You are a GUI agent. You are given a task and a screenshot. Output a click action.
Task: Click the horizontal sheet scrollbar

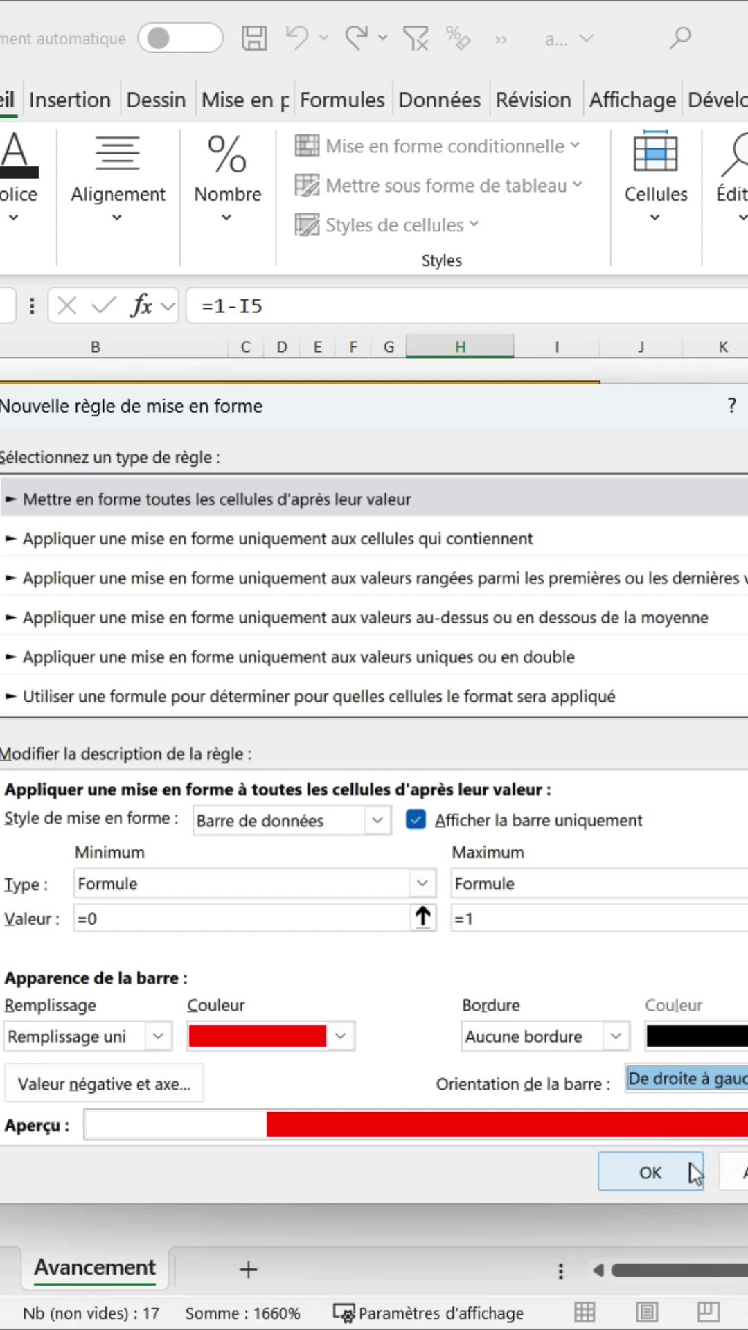[x=679, y=1270]
